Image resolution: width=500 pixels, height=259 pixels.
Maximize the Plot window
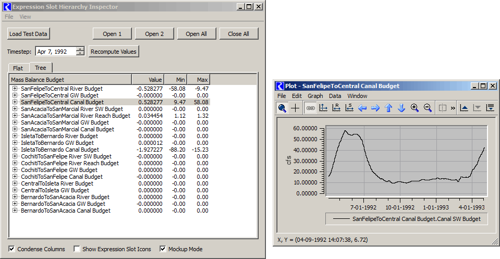pyautogui.click(x=483, y=86)
